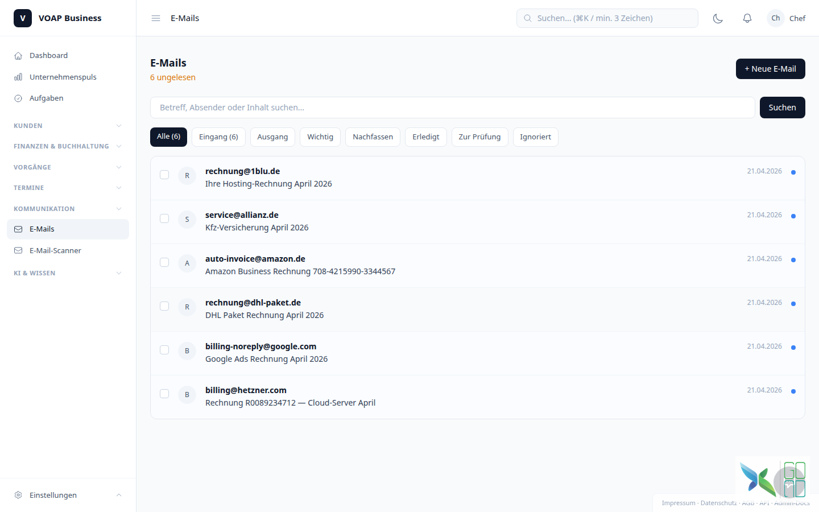Switch to Ausgang filter tab

272,137
